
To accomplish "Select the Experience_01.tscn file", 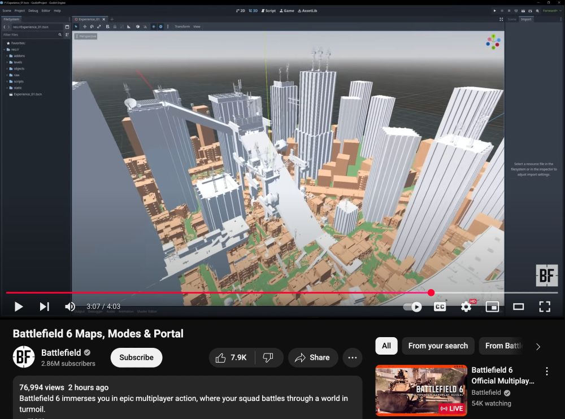I will click(x=25, y=94).
